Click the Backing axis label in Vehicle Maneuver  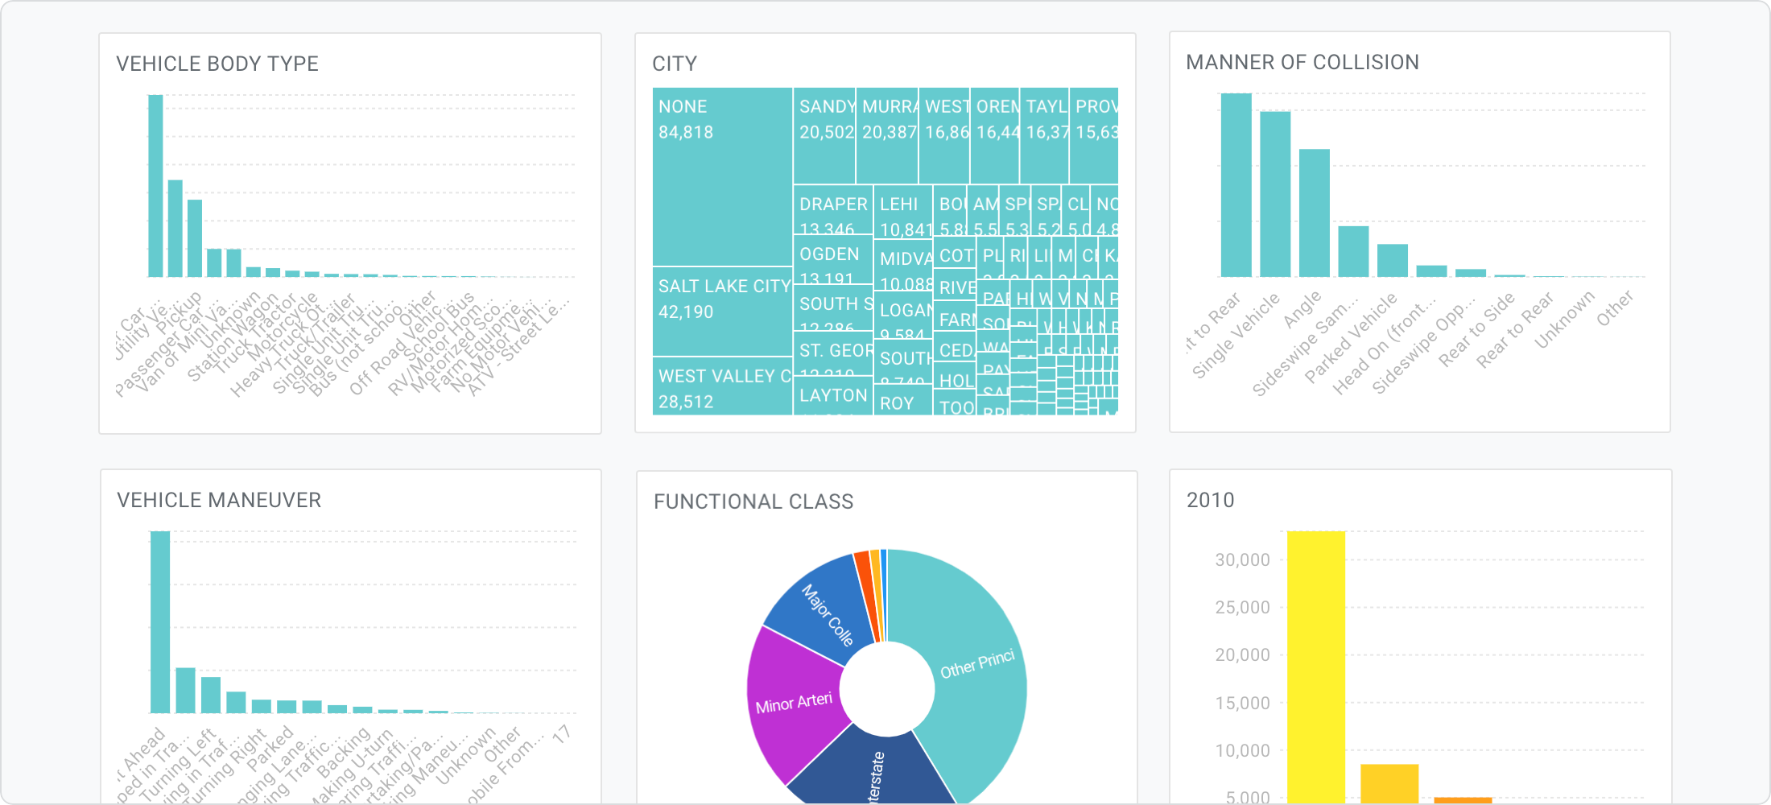(x=344, y=753)
